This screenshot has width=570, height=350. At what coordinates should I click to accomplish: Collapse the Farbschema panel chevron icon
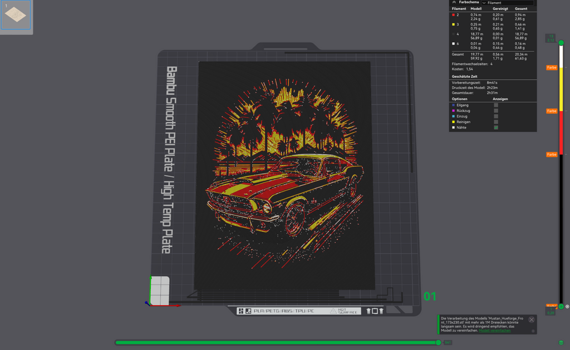454,2
